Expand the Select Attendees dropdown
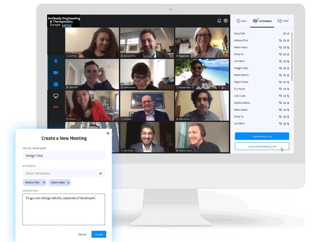Viewport: 311px width, 242px height. [101, 173]
